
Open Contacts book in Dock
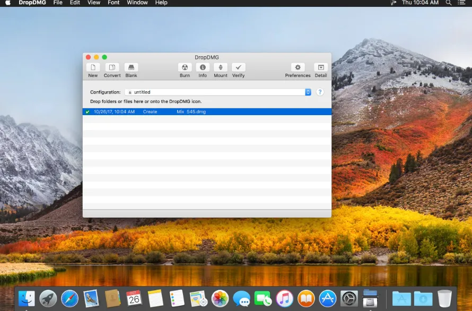pyautogui.click(x=112, y=298)
